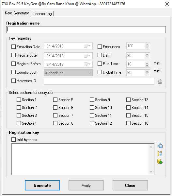Switch to the License Log tab

tap(42, 14)
